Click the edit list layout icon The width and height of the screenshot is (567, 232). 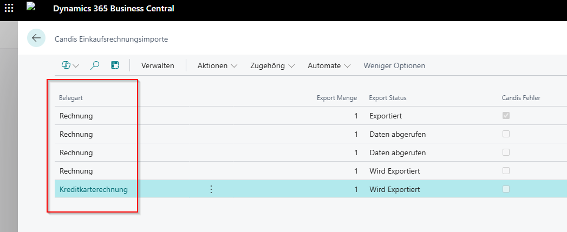tap(115, 65)
